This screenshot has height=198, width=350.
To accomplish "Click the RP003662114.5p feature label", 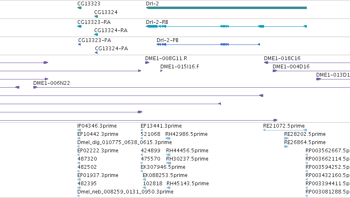I will pyautogui.click(x=327, y=159).
